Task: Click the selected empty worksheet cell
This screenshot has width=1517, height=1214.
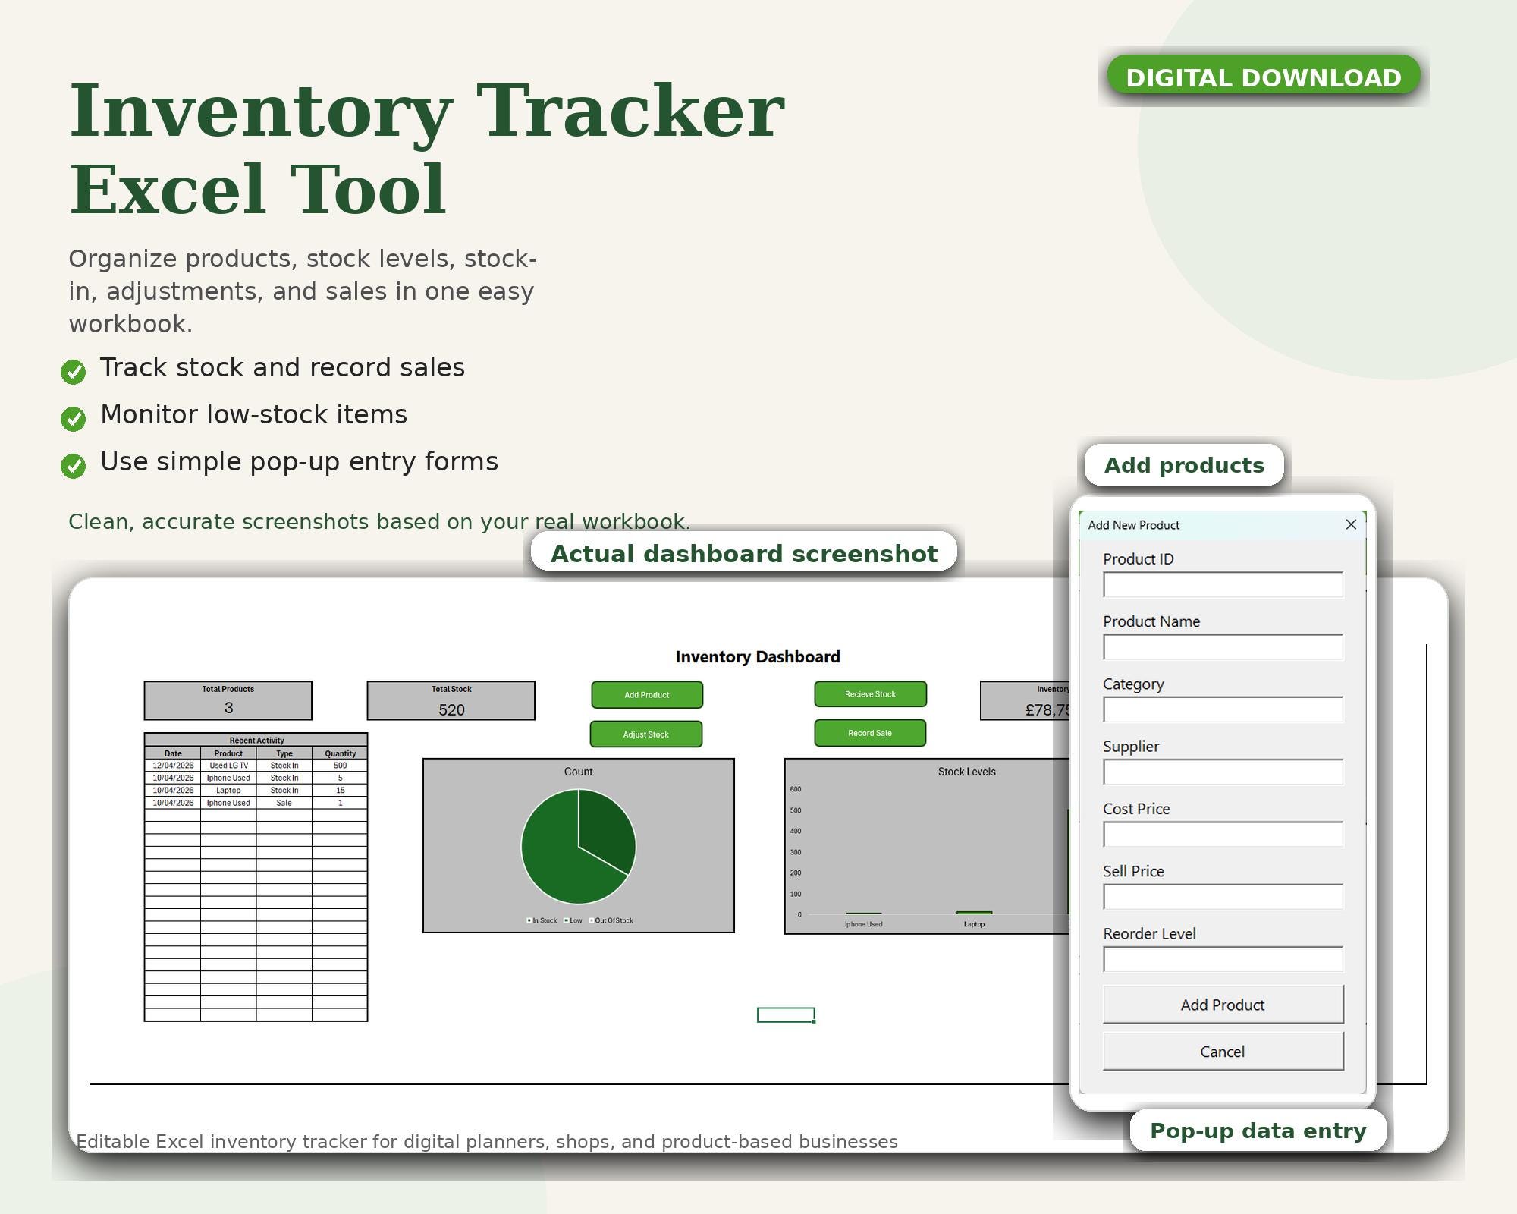Action: [x=786, y=1015]
